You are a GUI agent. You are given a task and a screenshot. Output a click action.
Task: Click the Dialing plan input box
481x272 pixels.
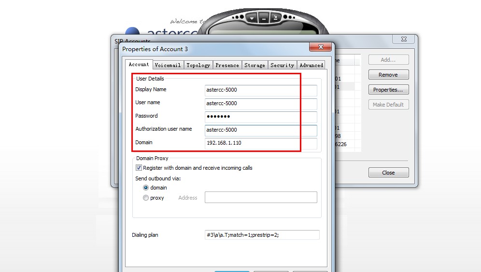click(x=262, y=235)
